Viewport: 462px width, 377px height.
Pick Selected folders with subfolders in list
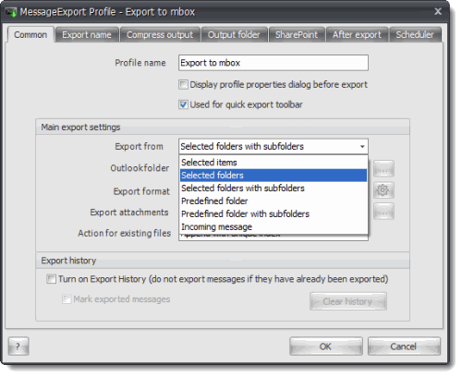pos(274,188)
